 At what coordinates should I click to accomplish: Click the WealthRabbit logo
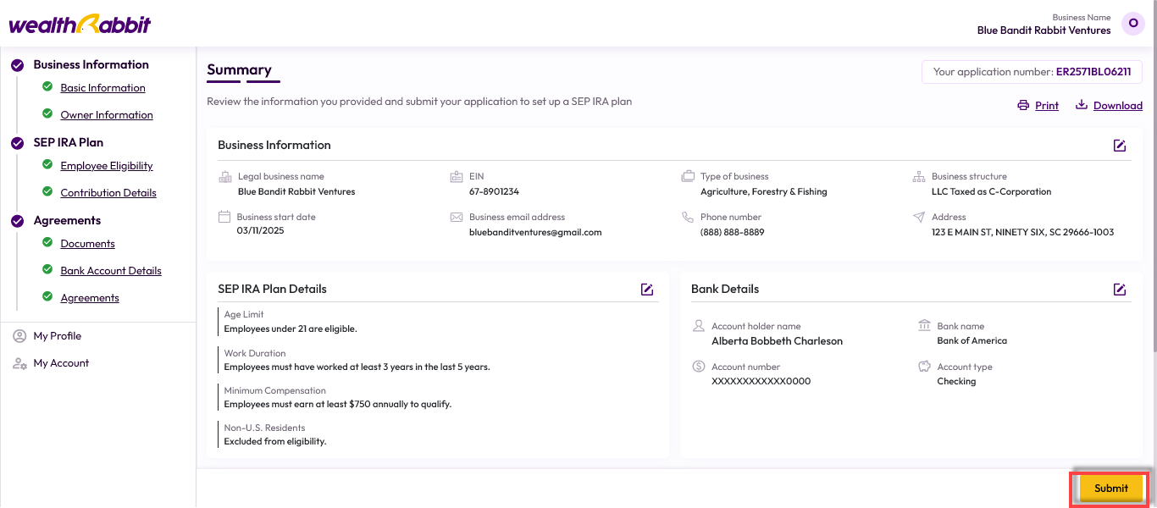[x=80, y=24]
